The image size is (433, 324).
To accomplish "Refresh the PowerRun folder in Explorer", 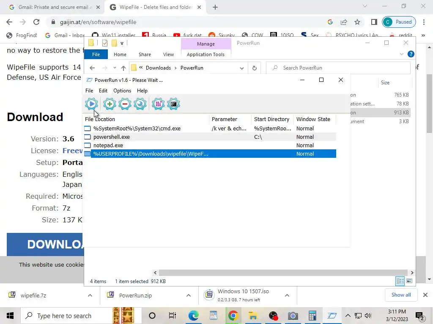I will point(254,68).
